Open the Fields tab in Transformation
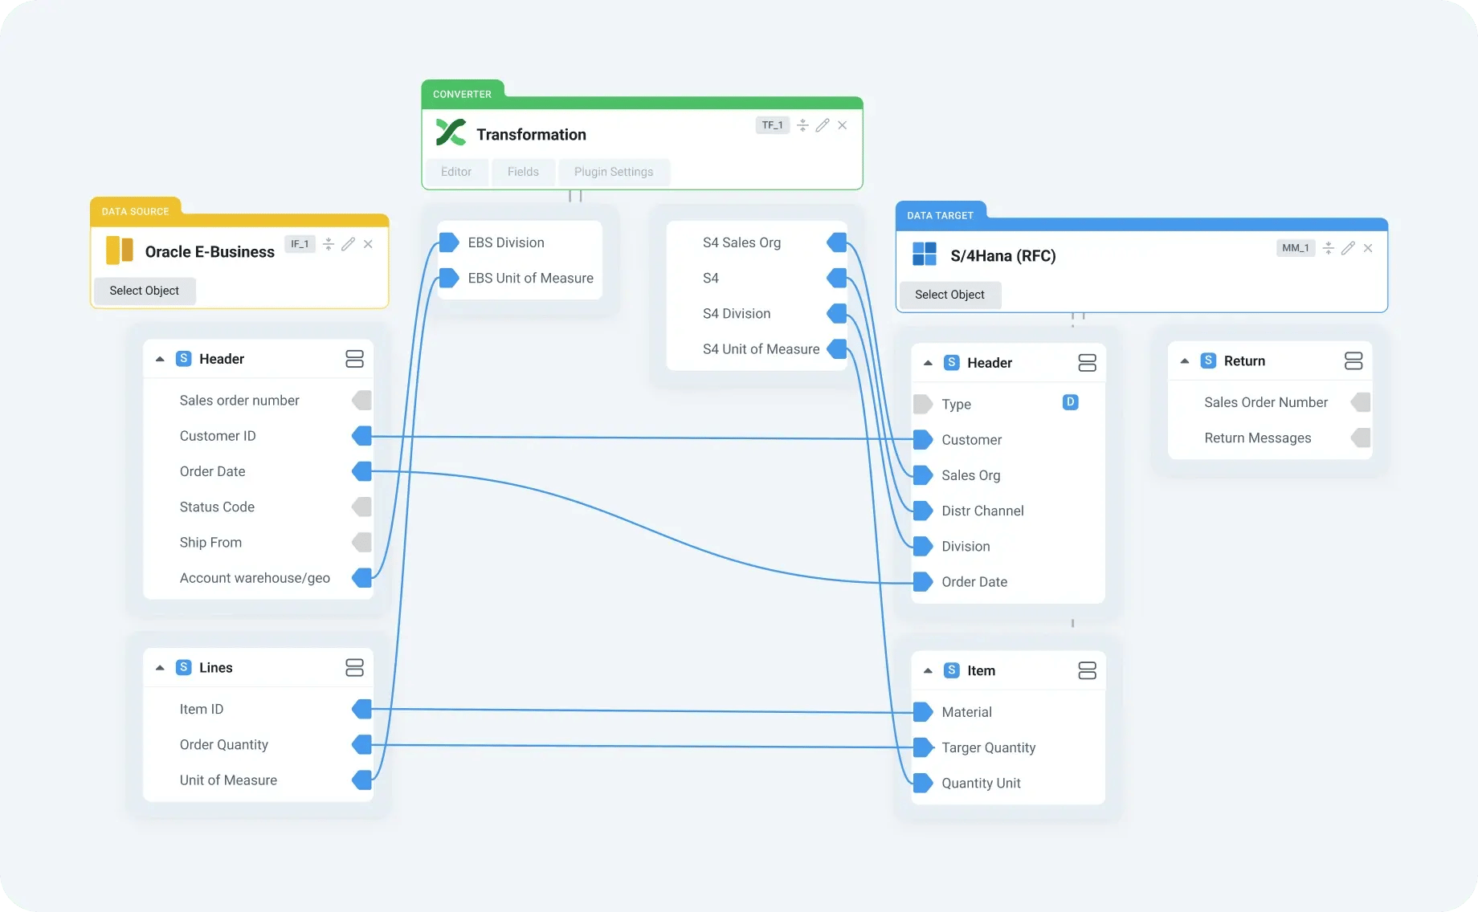Viewport: 1478px width, 912px height. [523, 172]
